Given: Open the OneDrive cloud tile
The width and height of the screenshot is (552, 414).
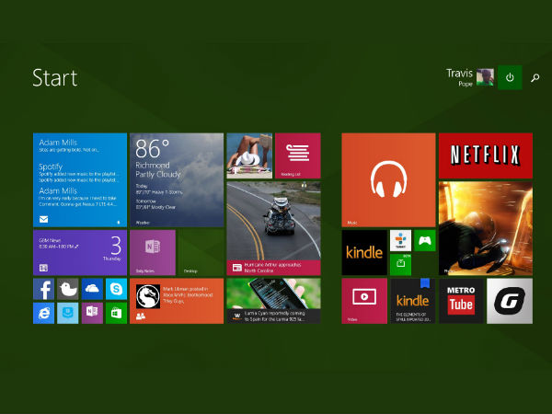Looking at the screenshot, I should point(92,289).
